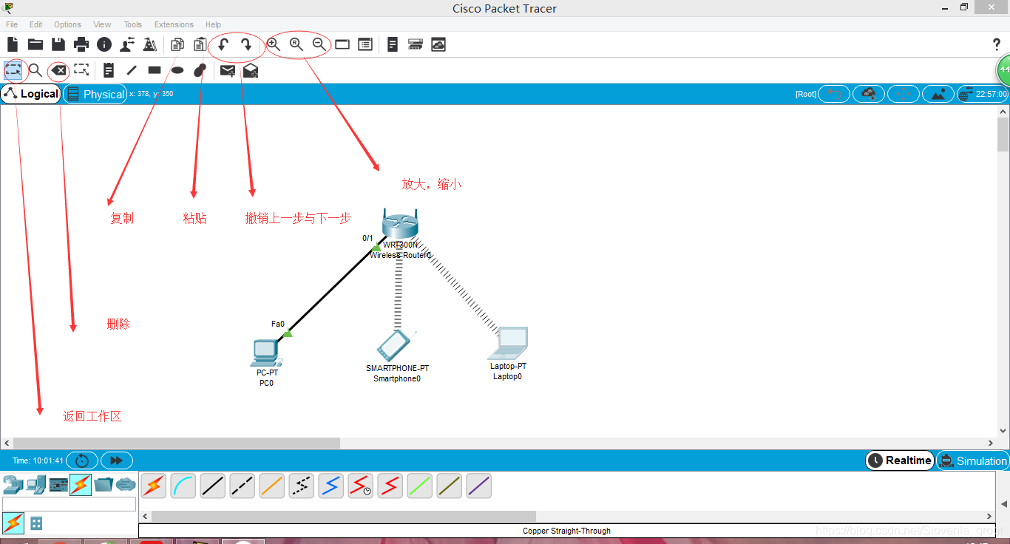
Task: Switch to the Logical workspace tab
Action: [x=31, y=94]
